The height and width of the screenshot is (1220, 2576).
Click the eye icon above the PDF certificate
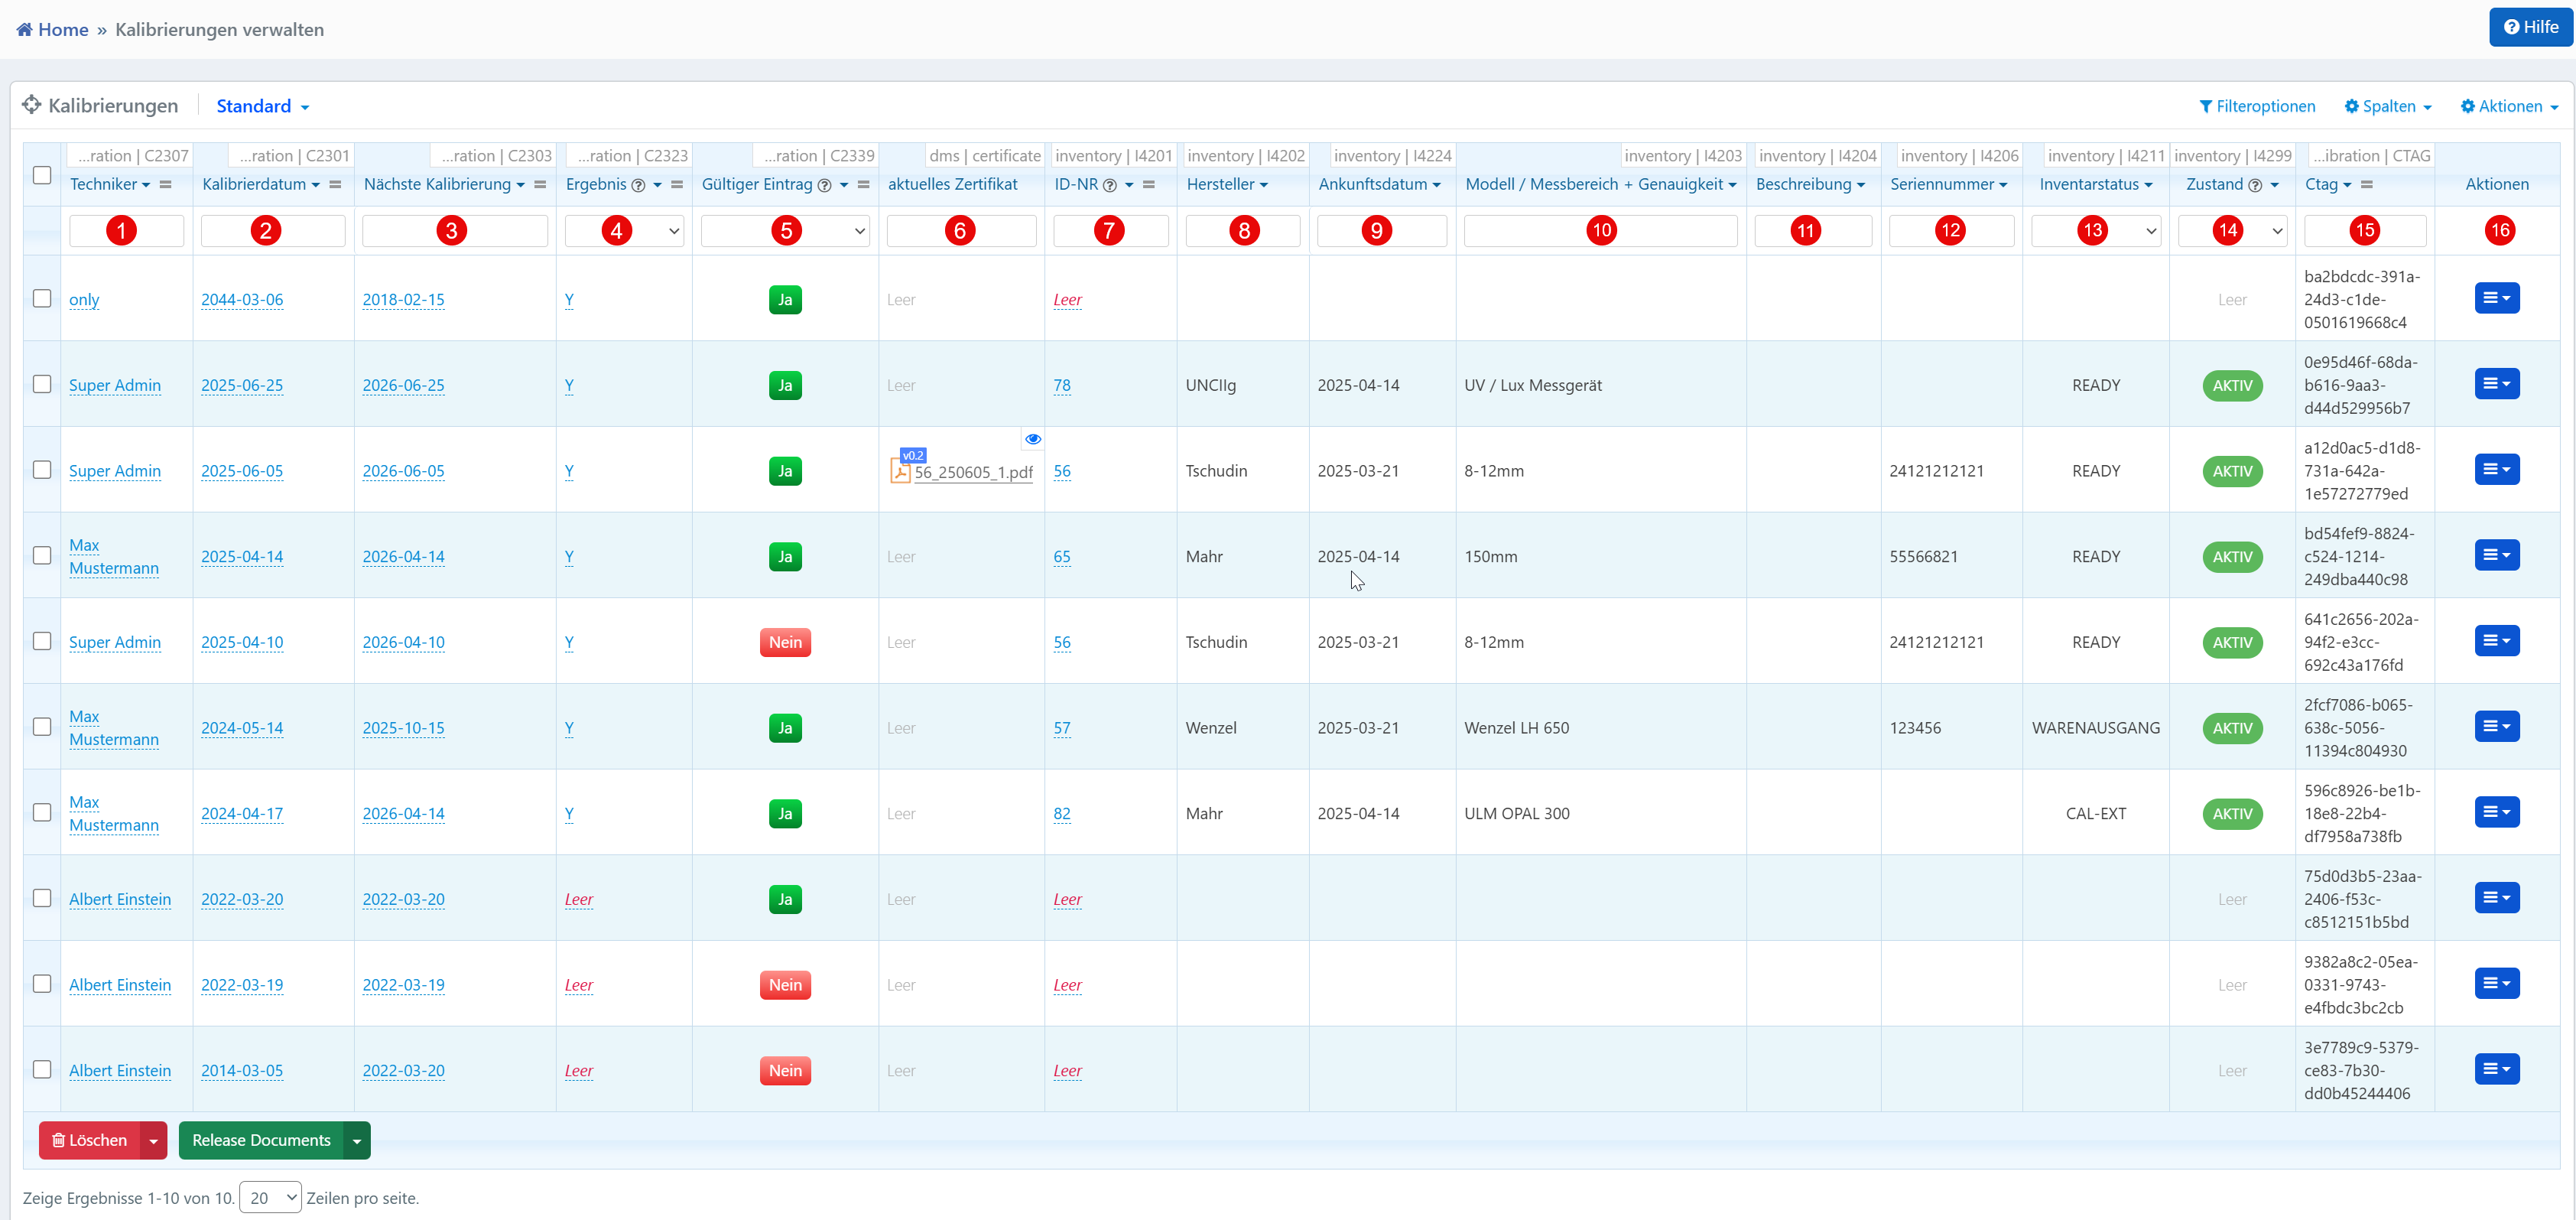point(1033,439)
